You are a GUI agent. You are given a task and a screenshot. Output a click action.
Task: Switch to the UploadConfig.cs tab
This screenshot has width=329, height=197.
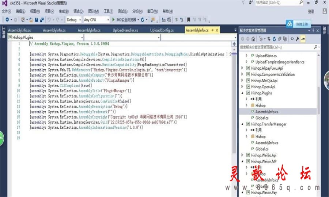[162, 30]
